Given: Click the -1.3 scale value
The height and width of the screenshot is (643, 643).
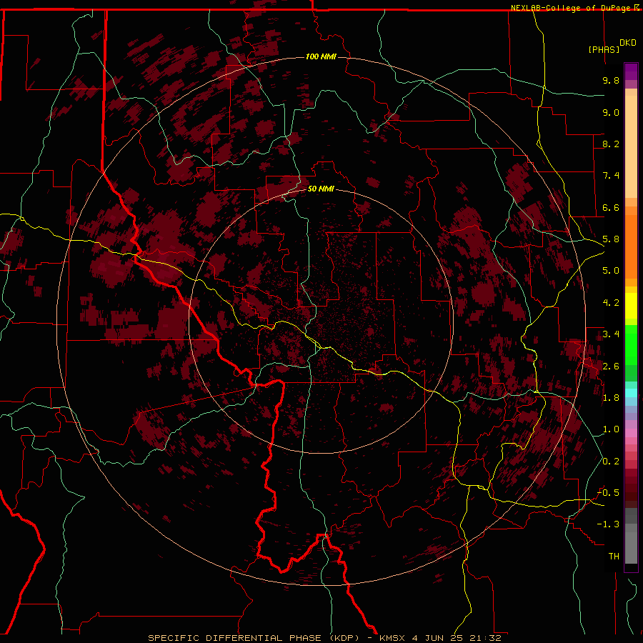Looking at the screenshot, I should pos(608,524).
